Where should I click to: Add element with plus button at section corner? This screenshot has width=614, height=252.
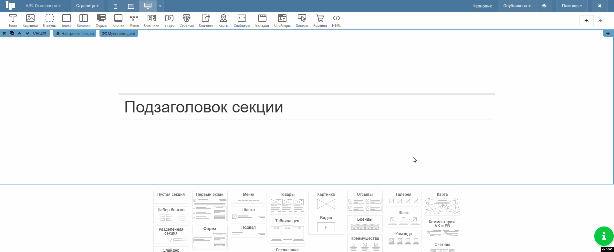pyautogui.click(x=608, y=33)
